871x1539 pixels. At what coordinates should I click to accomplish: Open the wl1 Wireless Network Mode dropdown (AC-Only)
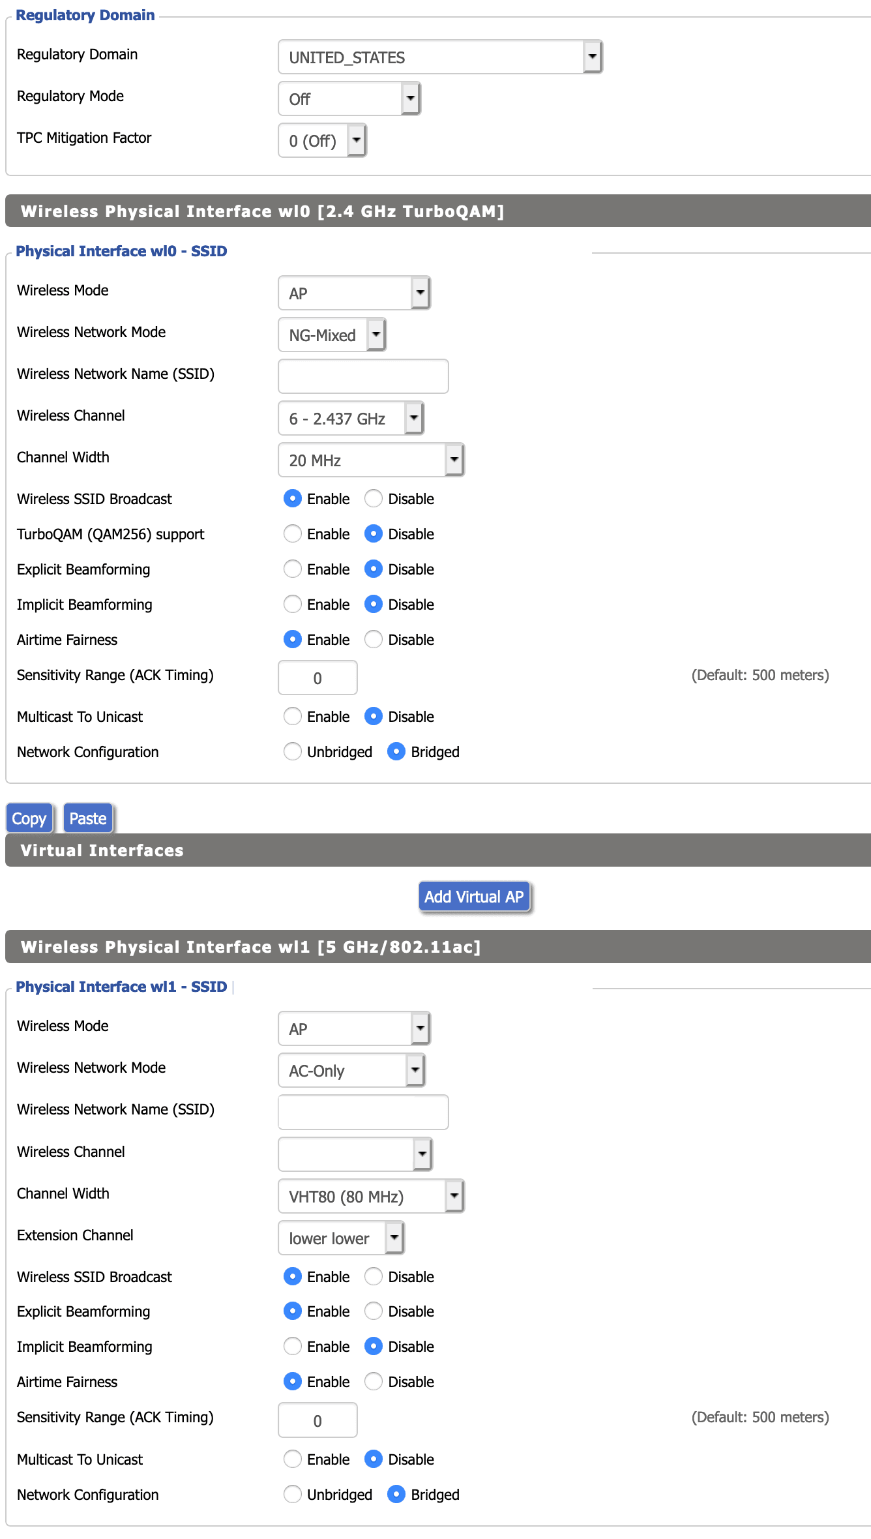pos(351,1070)
